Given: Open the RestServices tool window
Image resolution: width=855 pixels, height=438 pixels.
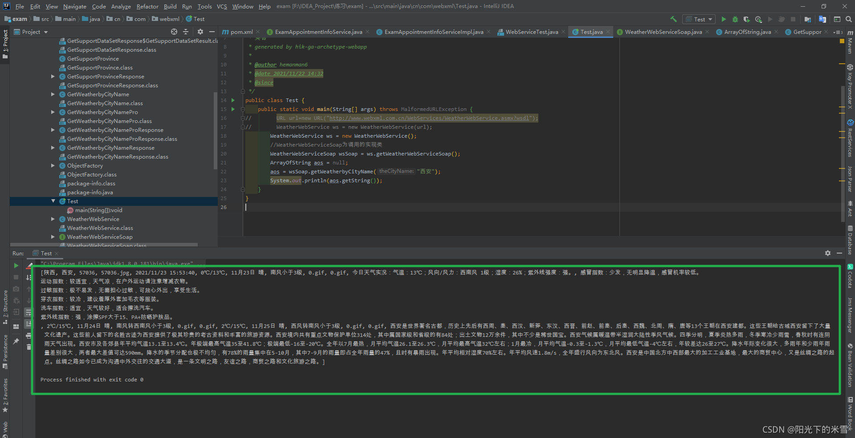Looking at the screenshot, I should 850,138.
